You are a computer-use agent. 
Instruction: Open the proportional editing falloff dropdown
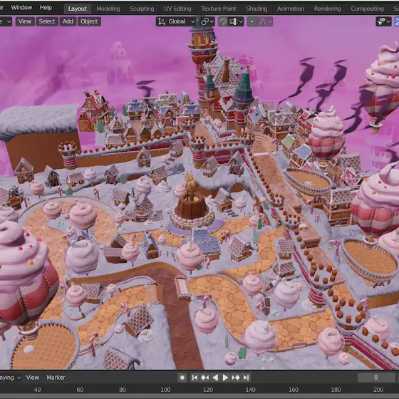click(265, 21)
